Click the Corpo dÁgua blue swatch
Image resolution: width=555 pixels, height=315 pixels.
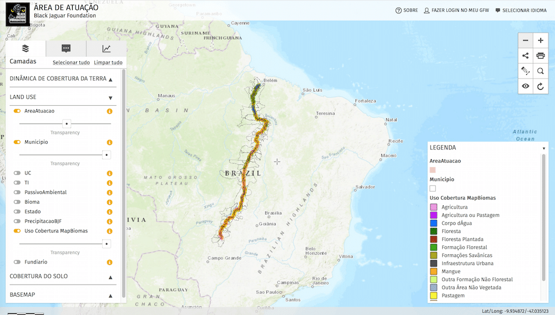(433, 223)
